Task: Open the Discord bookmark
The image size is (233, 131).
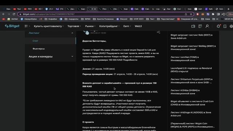Action: (122, 19)
